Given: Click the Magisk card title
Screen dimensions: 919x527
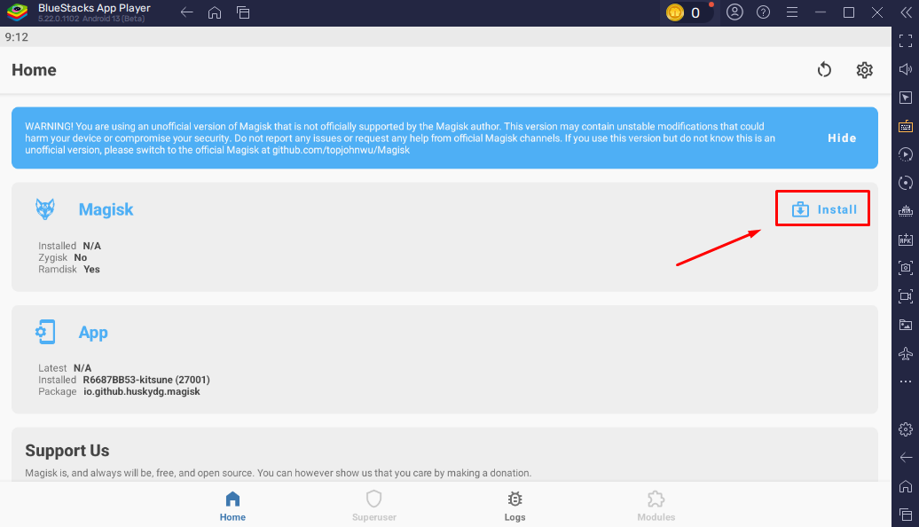Looking at the screenshot, I should pos(106,209).
